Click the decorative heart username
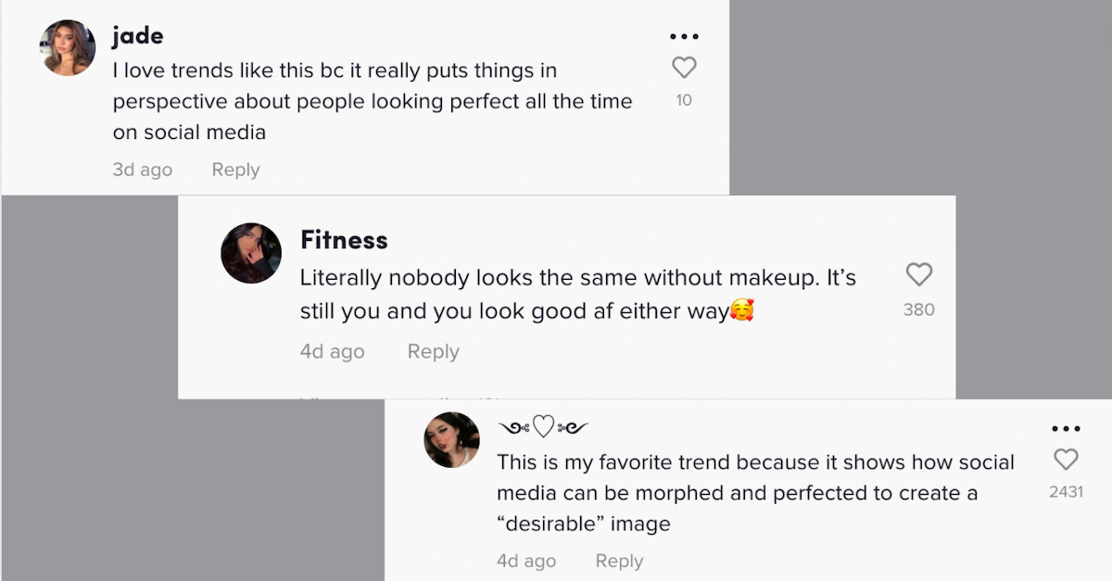 tap(543, 427)
